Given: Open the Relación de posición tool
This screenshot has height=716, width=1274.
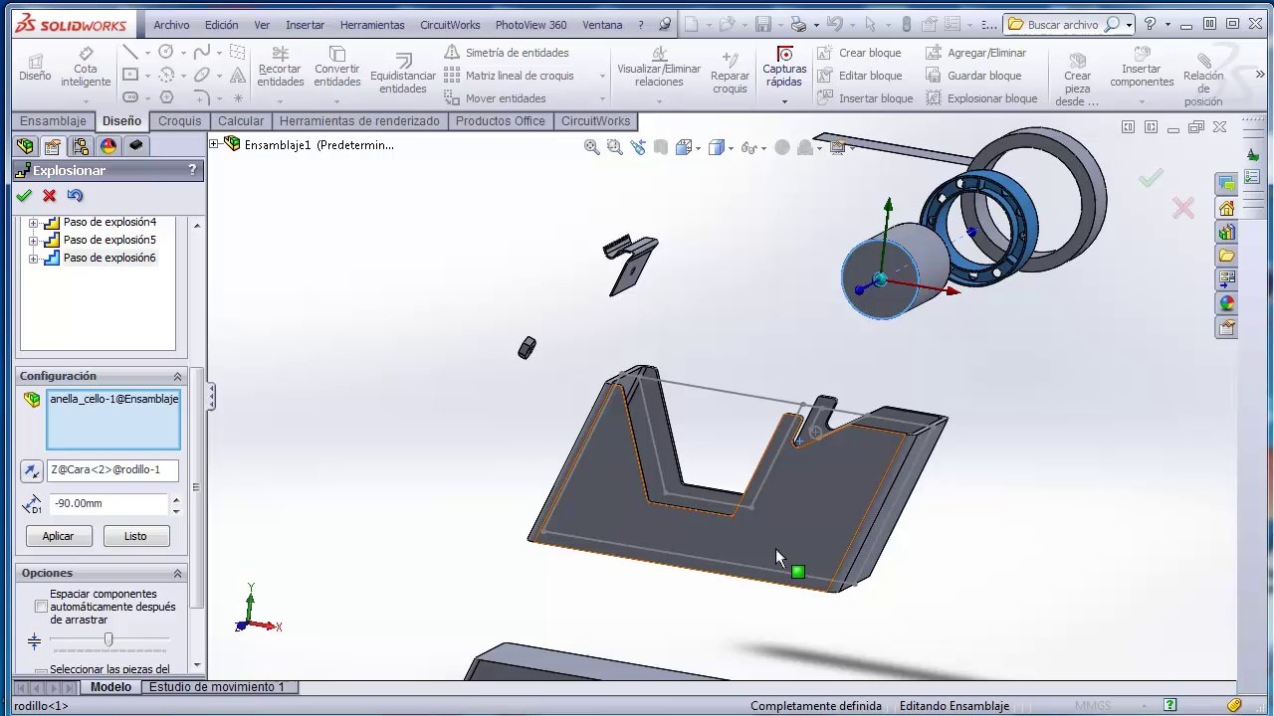Looking at the screenshot, I should point(1203,80).
